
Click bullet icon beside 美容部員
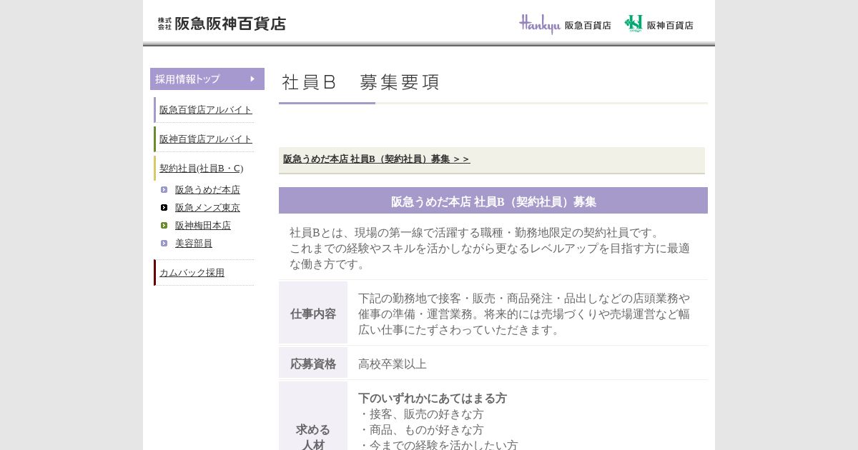(164, 243)
